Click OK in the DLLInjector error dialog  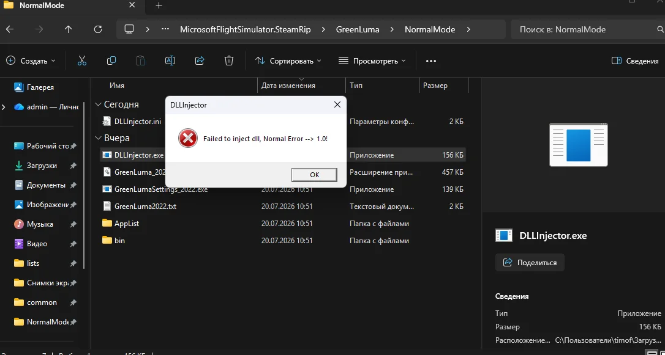point(314,175)
